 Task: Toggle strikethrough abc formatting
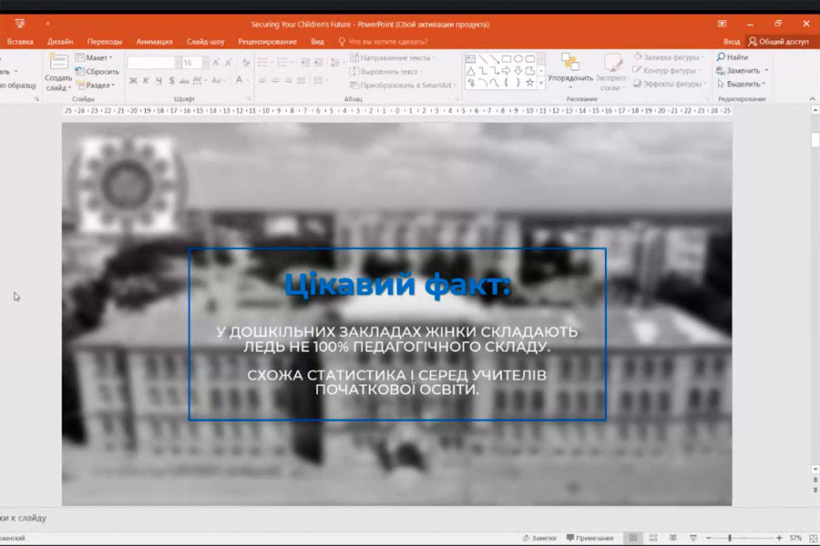[x=184, y=80]
